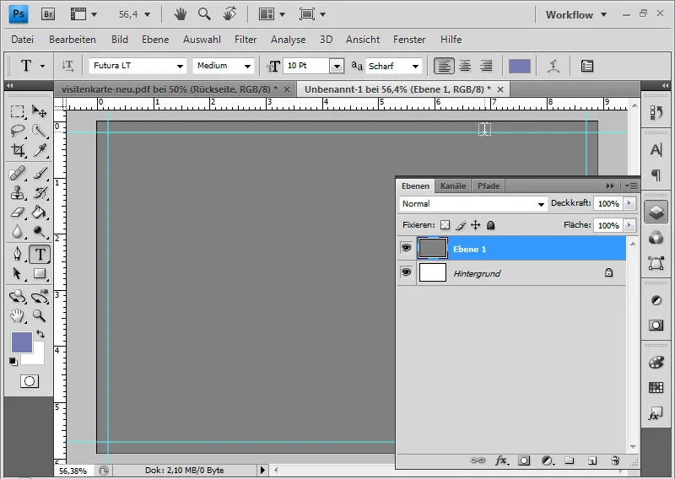Screen dimensions: 675x479
Task: Open the character and paragraph panel
Action: coord(587,66)
